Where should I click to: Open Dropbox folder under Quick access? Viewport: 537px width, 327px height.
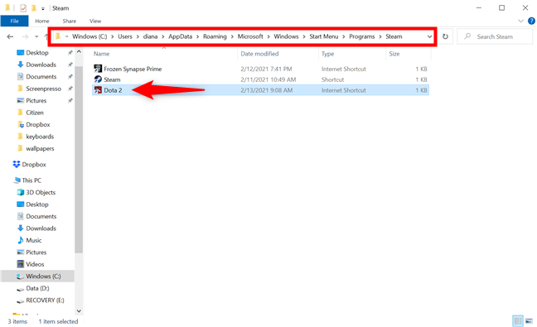[37, 124]
